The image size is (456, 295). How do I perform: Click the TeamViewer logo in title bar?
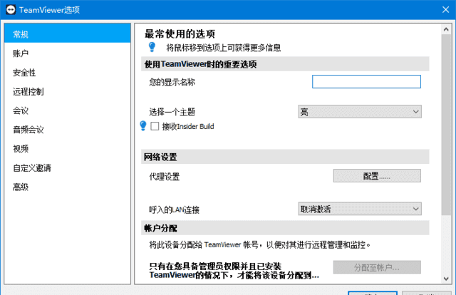[x=11, y=9]
